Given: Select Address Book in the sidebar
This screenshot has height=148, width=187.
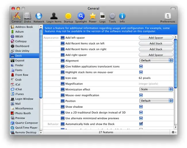Looking at the screenshot, I should click(24, 27).
